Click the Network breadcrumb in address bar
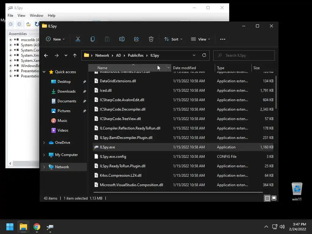Viewport: 312px width, 234px height. (x=102, y=55)
